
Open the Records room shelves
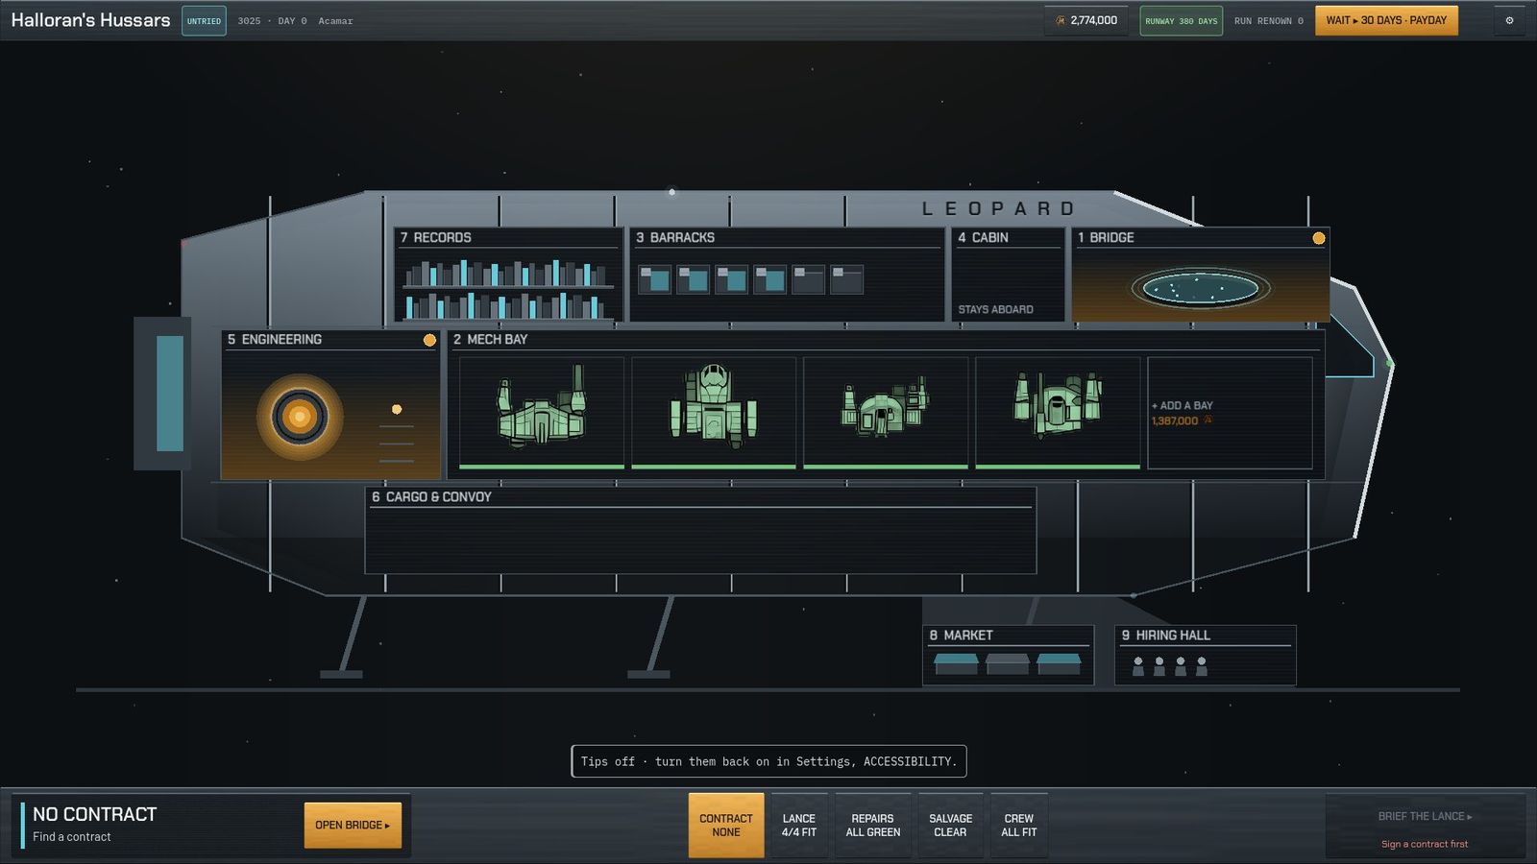[507, 288]
